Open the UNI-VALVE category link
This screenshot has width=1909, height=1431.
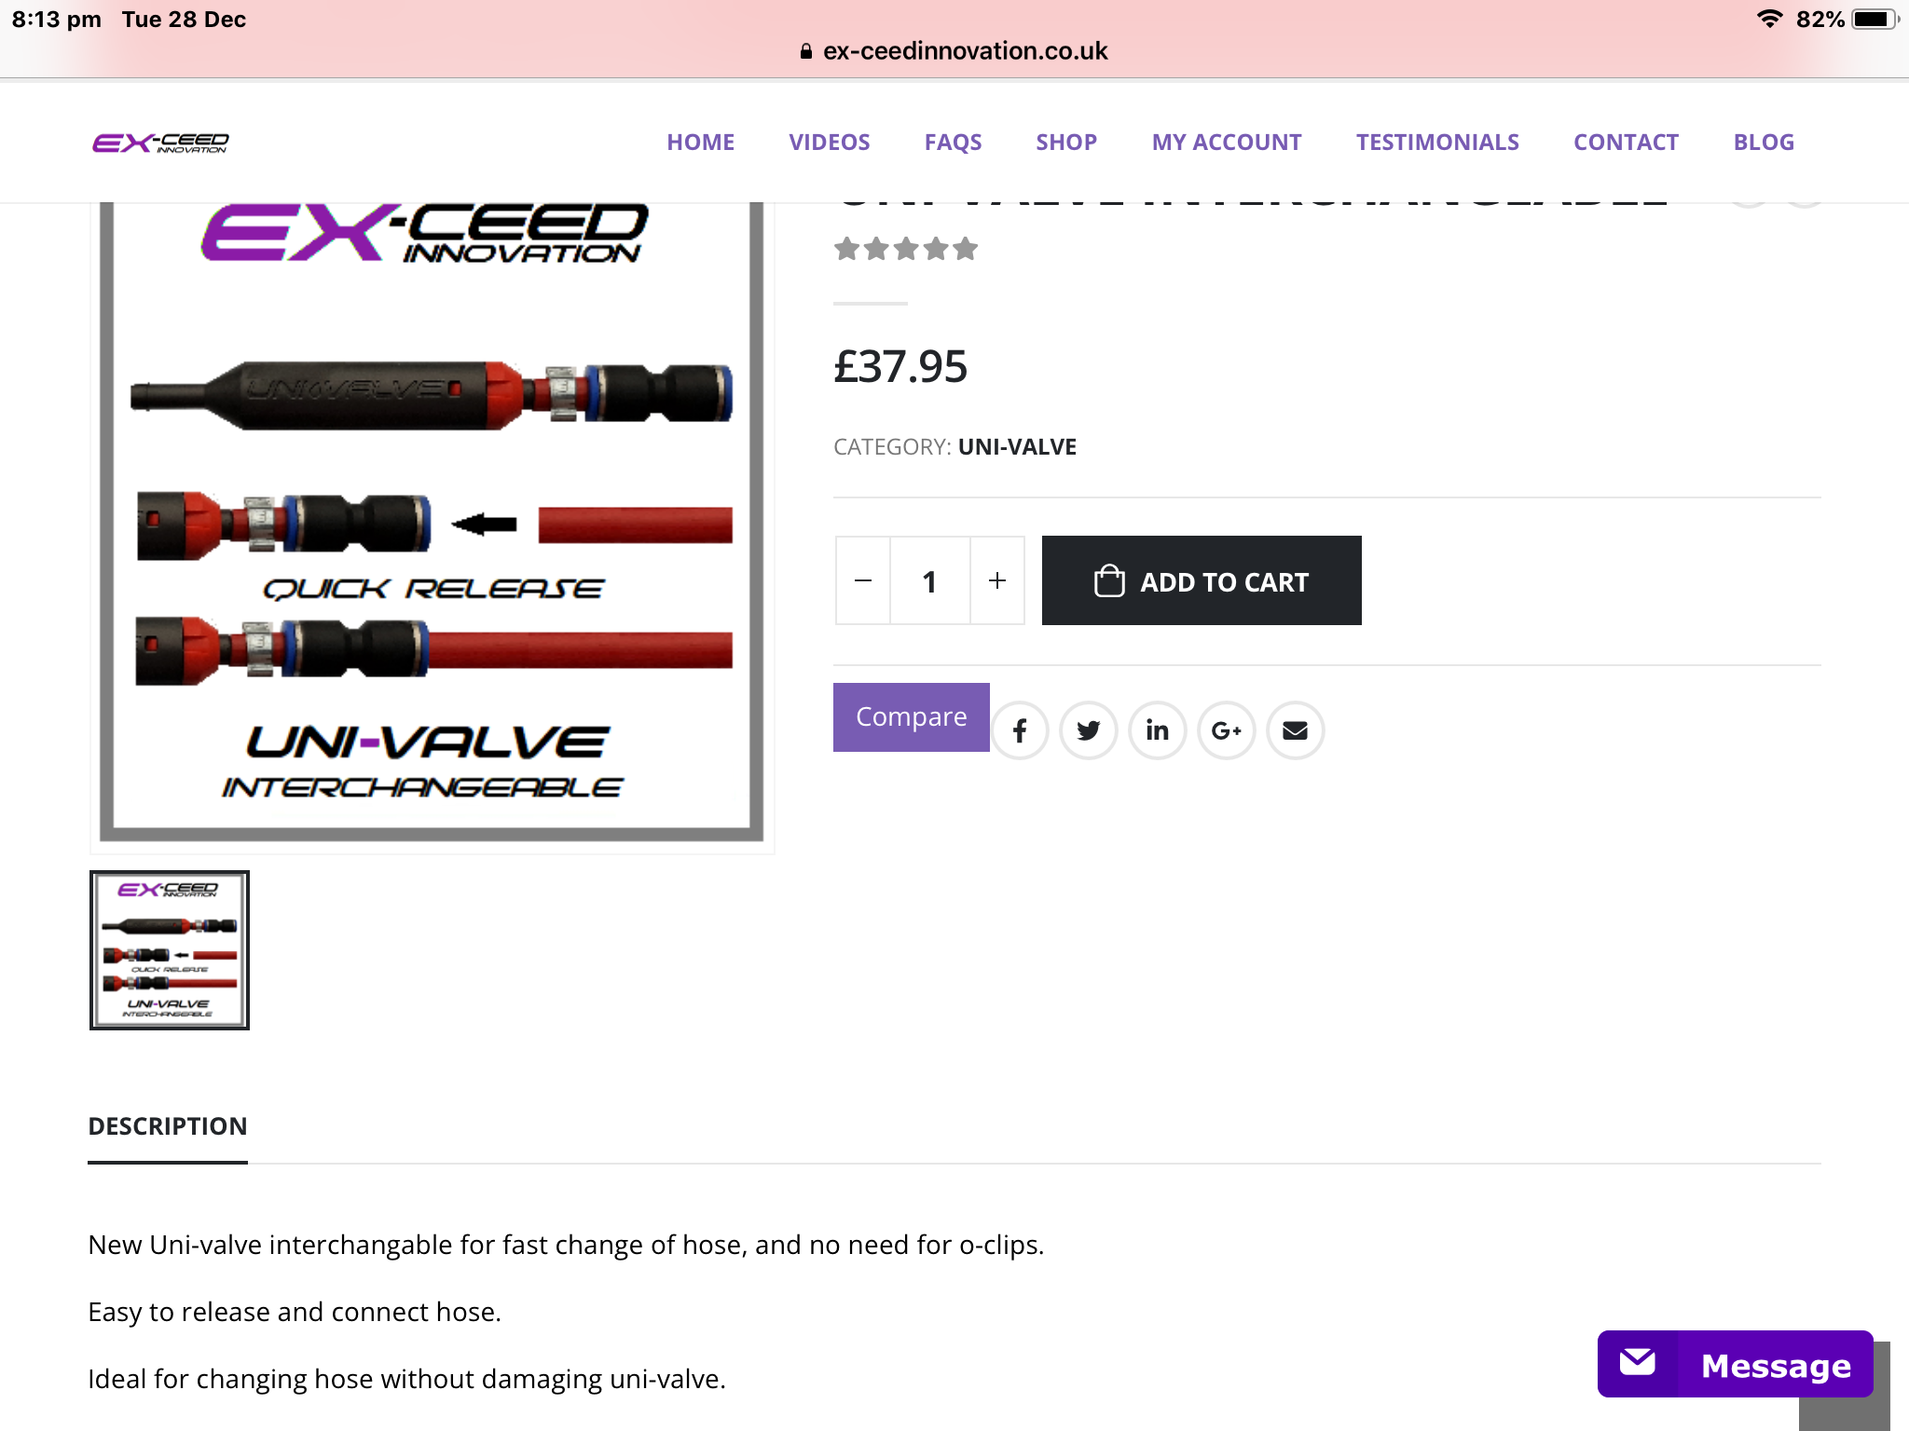pyautogui.click(x=1017, y=447)
